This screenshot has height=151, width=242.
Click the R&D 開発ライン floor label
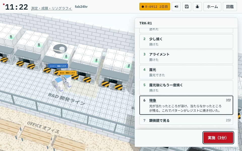pos(66,99)
